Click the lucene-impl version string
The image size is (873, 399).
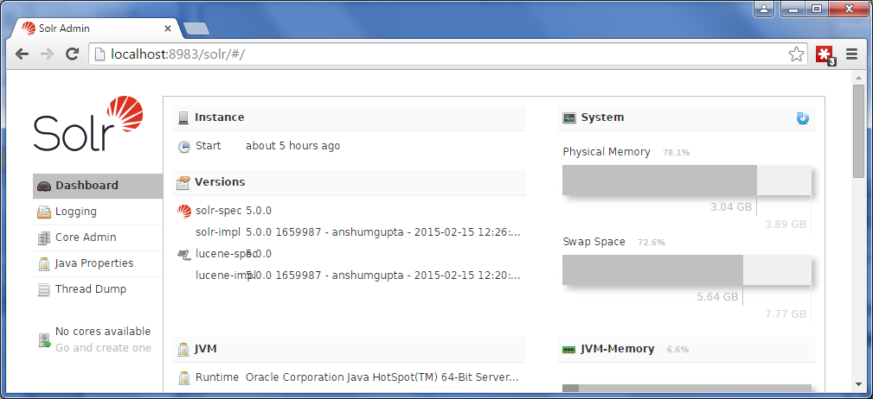[x=383, y=275]
